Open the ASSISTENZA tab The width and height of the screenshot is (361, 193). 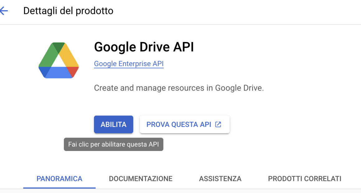220,179
